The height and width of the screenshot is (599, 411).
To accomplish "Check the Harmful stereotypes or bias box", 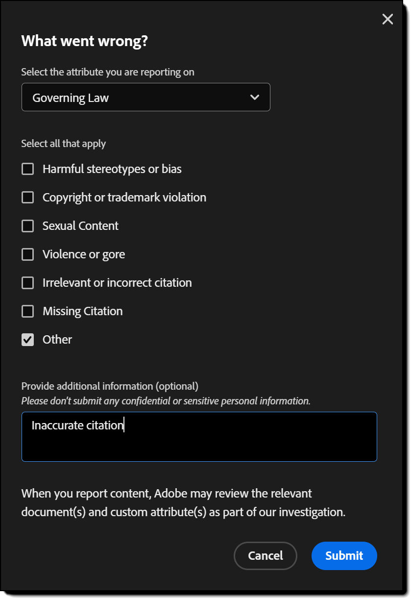I will pos(28,169).
